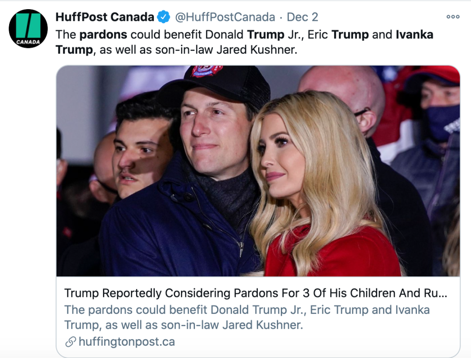Open the article card preview photo
The width and height of the screenshot is (471, 358).
[x=258, y=171]
